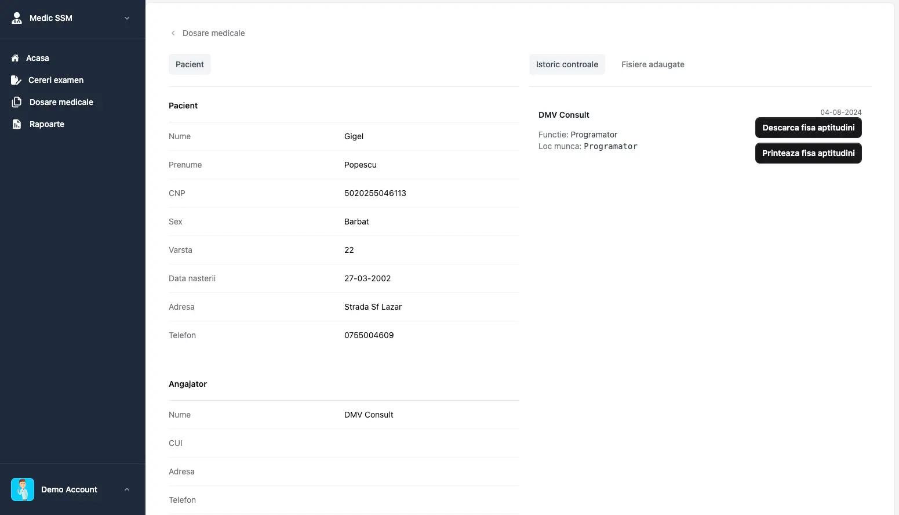Click Descarca fisa aptitudini button
The height and width of the screenshot is (515, 899).
tap(808, 128)
